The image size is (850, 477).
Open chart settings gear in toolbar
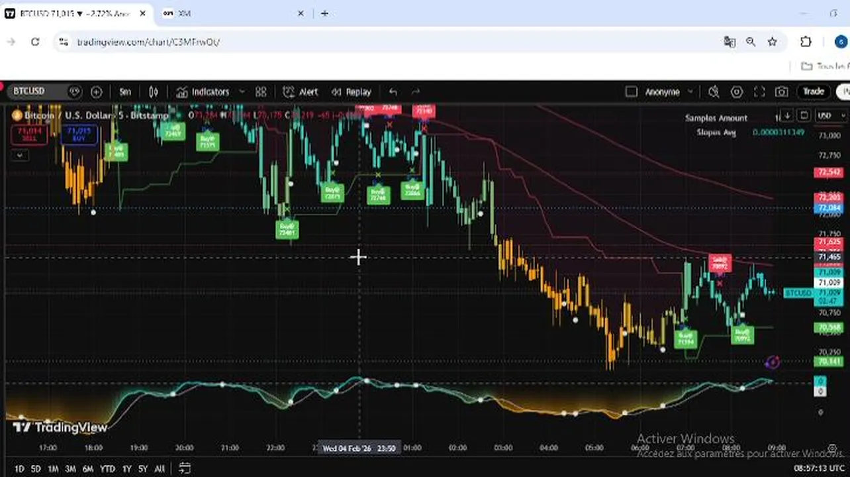[x=736, y=92]
